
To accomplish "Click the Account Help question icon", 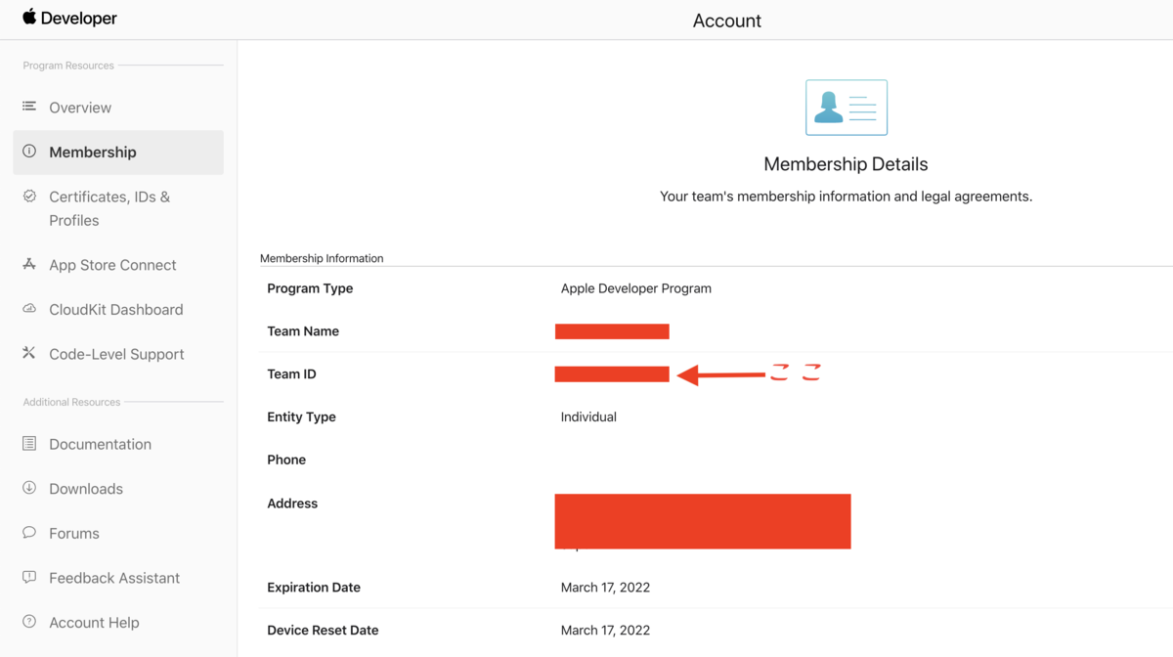I will [x=29, y=622].
